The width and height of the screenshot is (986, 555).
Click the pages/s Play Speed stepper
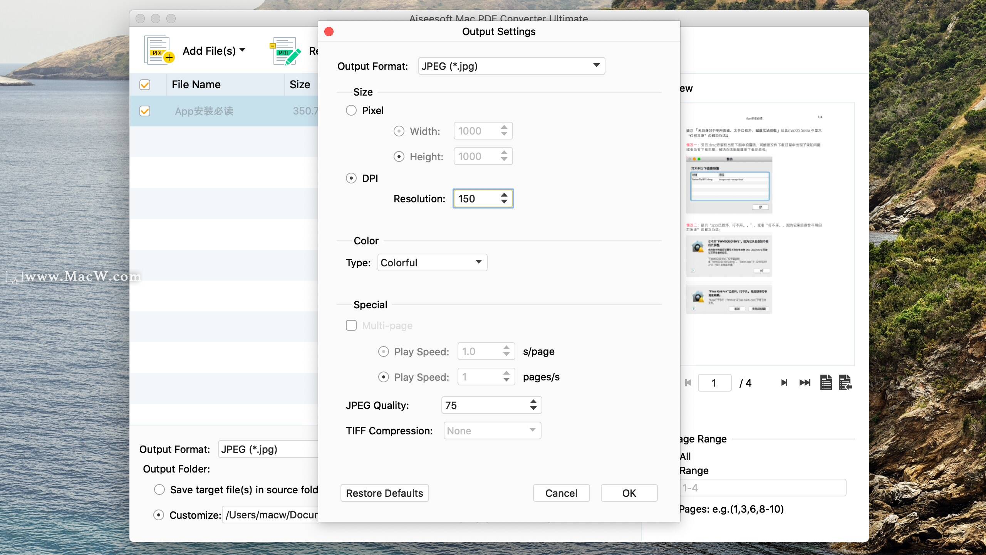click(x=506, y=377)
